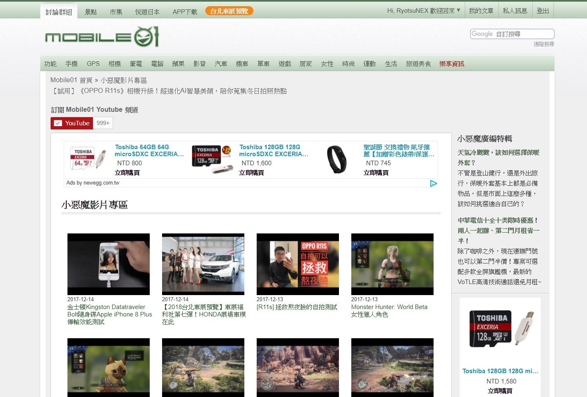
Task: Click the AdChoices icon in ad banner
Action: 433,183
